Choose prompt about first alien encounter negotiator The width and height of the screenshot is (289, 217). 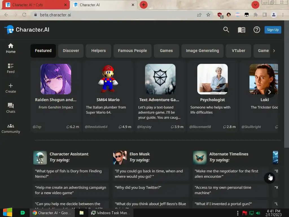[230, 174]
